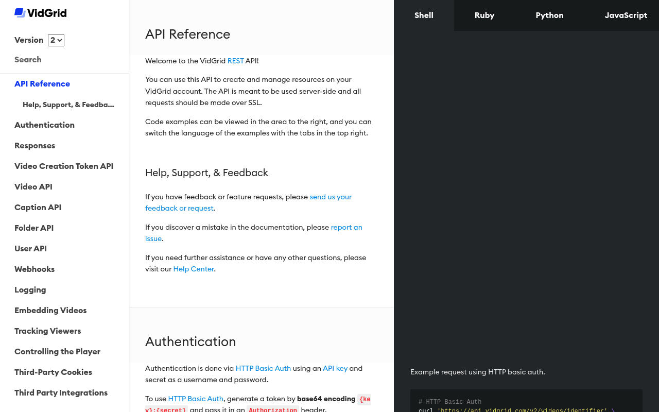Click the Help, Support, & Feedback heading

tap(206, 173)
